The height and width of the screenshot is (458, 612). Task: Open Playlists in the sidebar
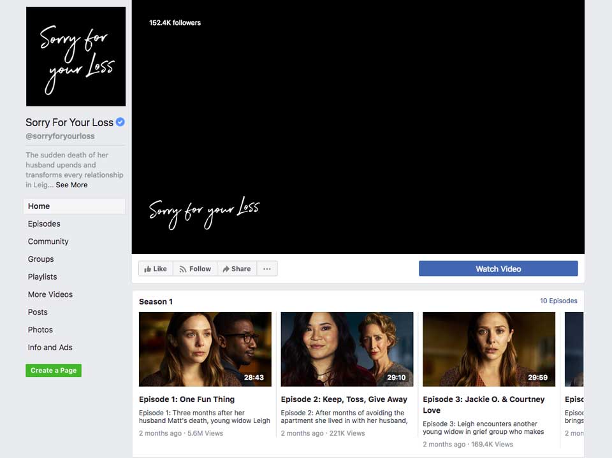(x=42, y=276)
